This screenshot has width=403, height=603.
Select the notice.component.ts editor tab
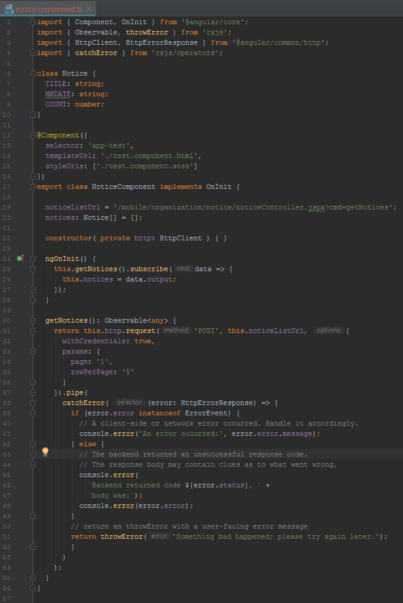pos(48,9)
